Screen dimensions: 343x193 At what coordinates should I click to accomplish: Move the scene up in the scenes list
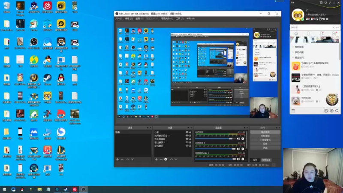click(127, 159)
